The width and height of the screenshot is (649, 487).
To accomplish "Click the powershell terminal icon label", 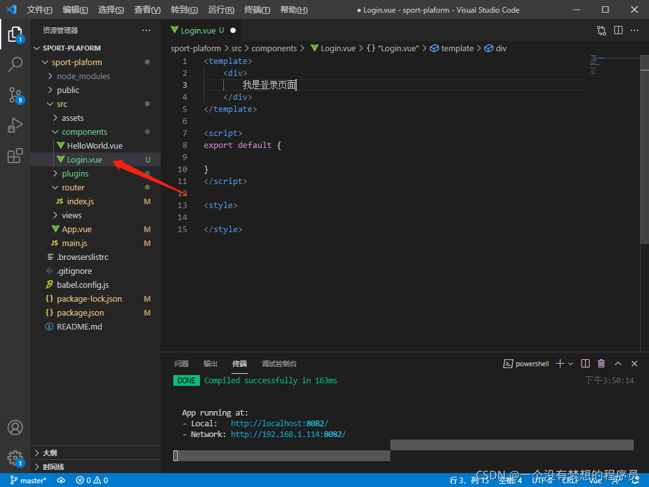I will (x=526, y=363).
